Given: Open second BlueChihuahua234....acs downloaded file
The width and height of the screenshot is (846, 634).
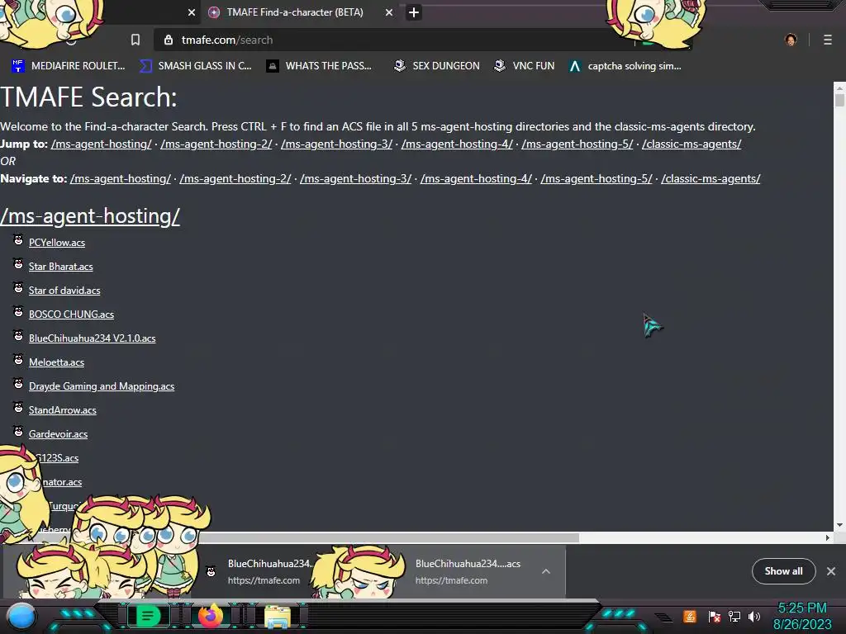Looking at the screenshot, I should [x=468, y=571].
